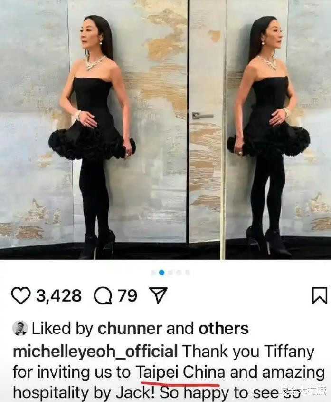
Task: Open chunner's profile avatar
Action: [20, 328]
